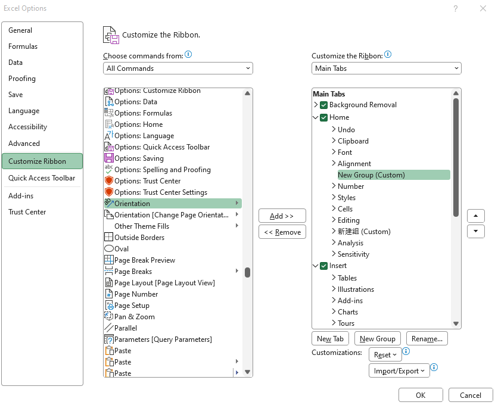
Task: Click the Options: Spelling and Proofing icon
Action: tap(108, 170)
